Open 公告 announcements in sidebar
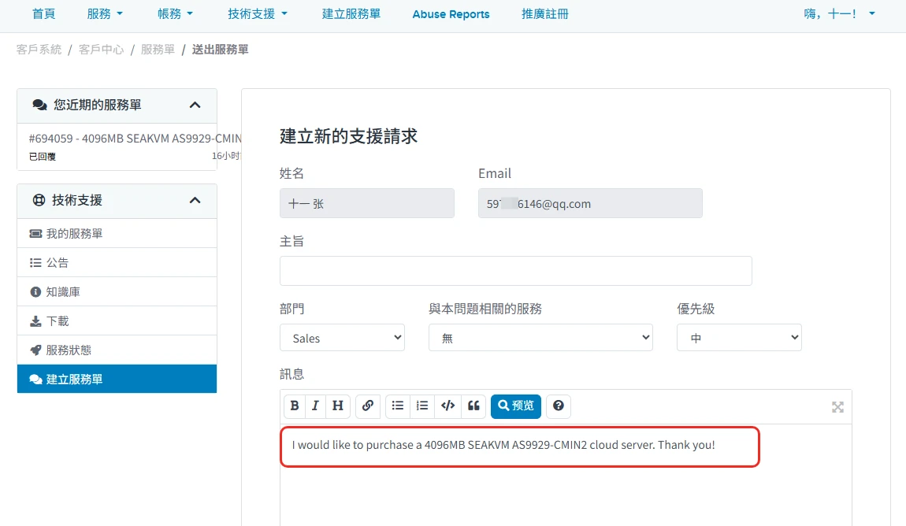 tap(117, 263)
